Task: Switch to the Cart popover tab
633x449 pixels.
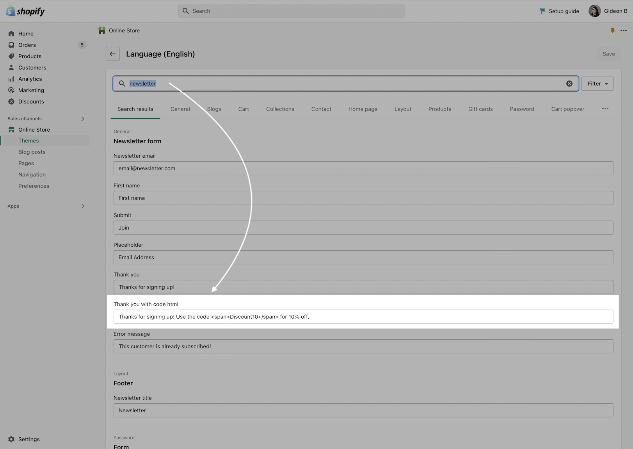Action: click(x=567, y=109)
